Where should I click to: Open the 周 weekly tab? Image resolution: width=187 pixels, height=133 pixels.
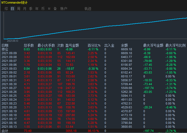coord(19,9)
